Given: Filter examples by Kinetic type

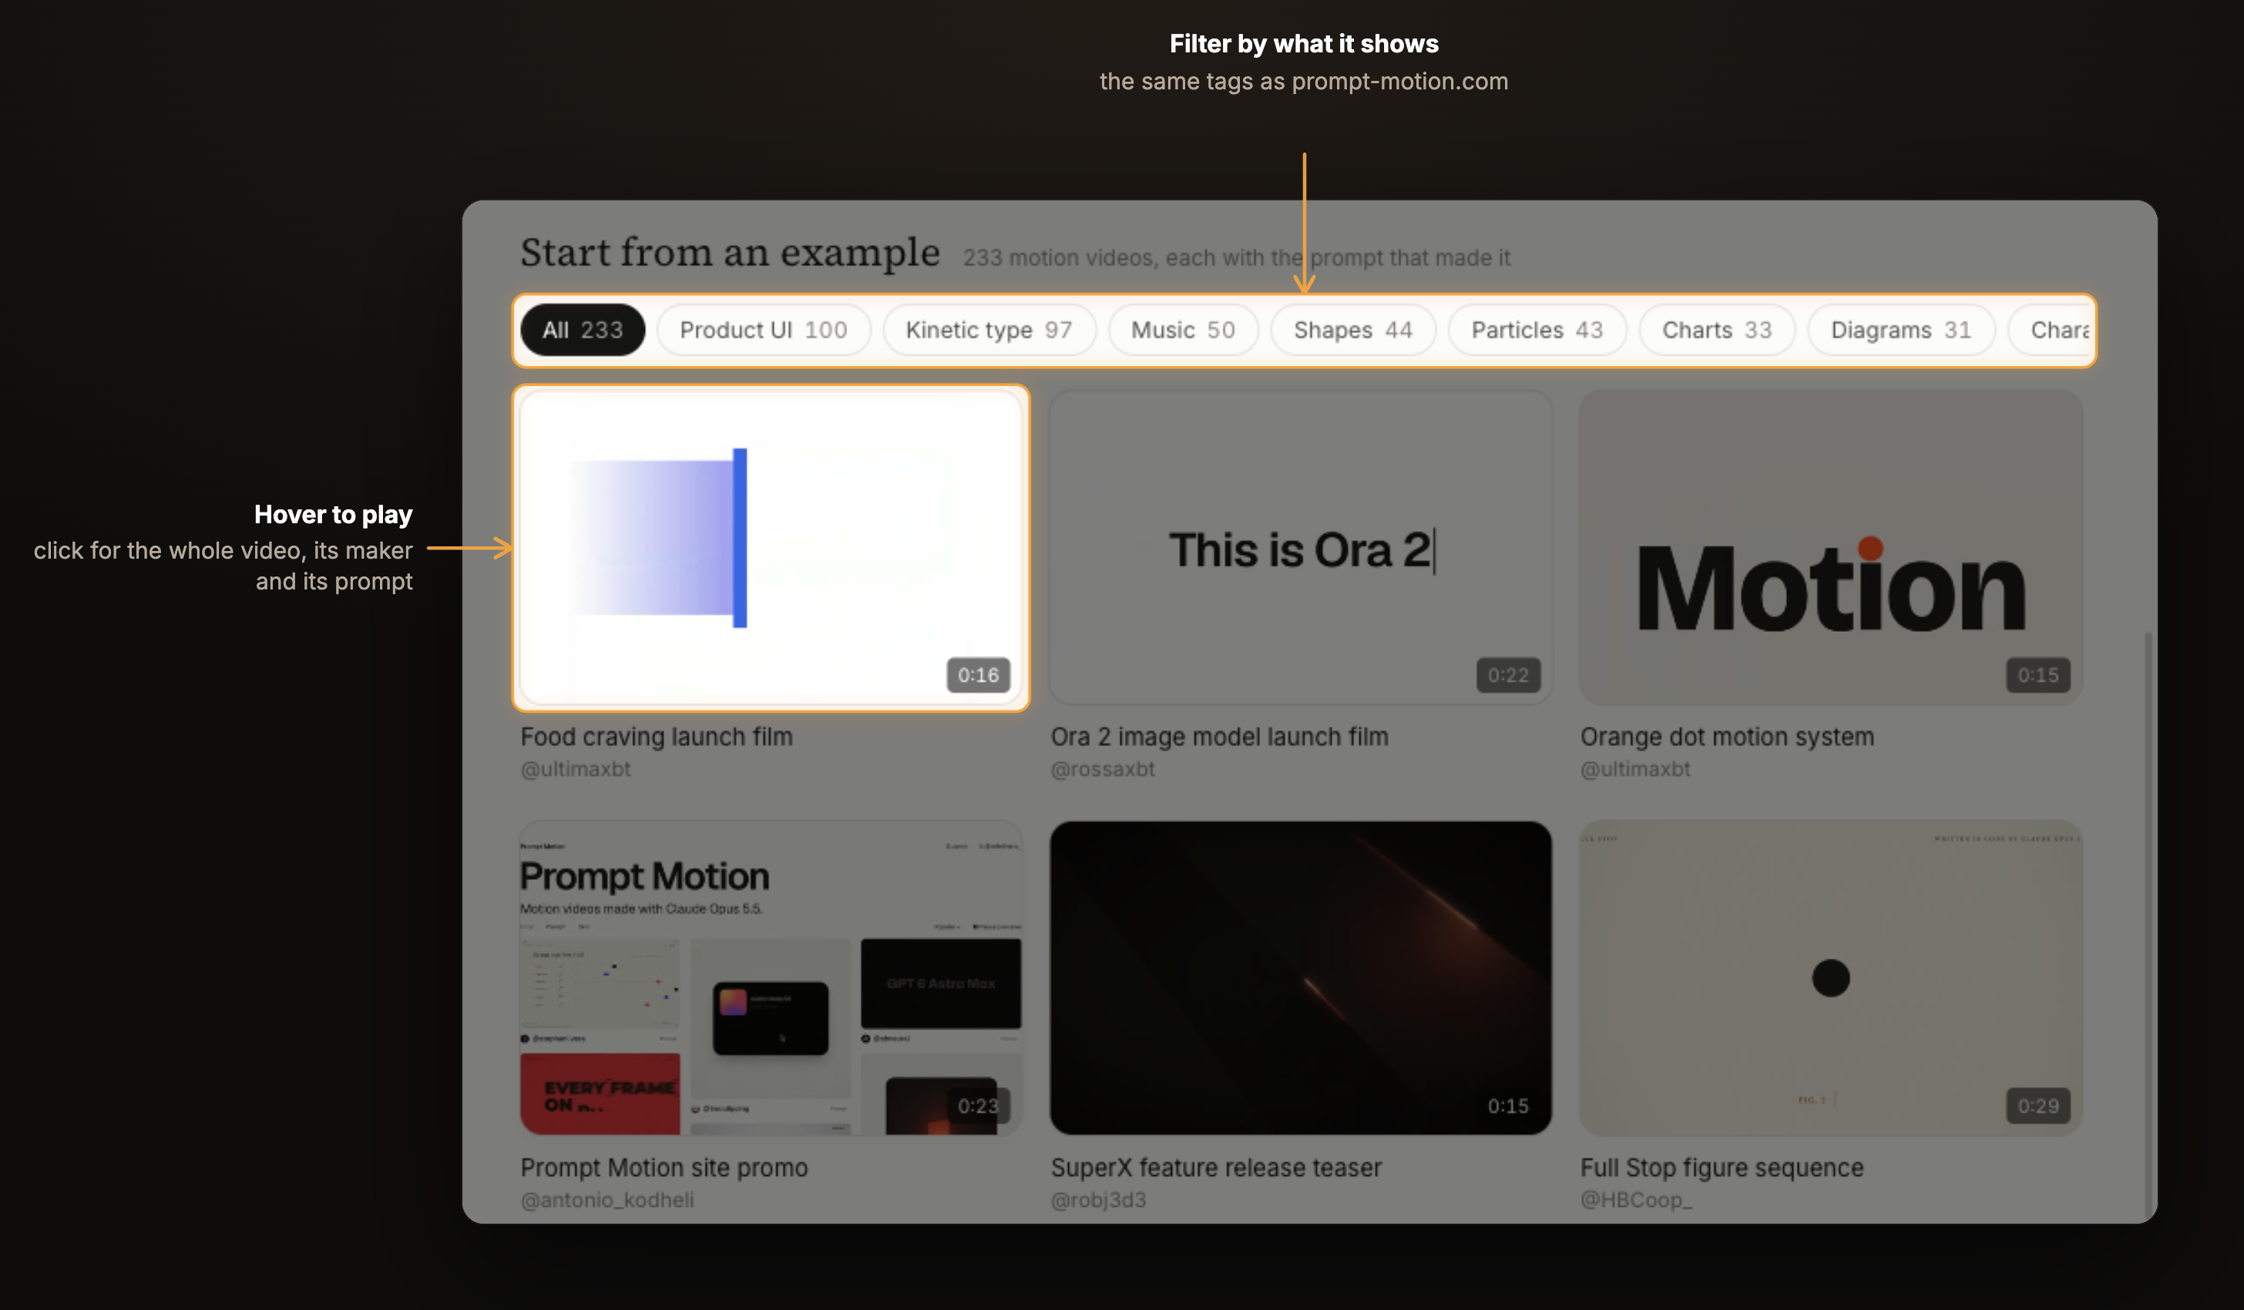Looking at the screenshot, I should [x=989, y=330].
